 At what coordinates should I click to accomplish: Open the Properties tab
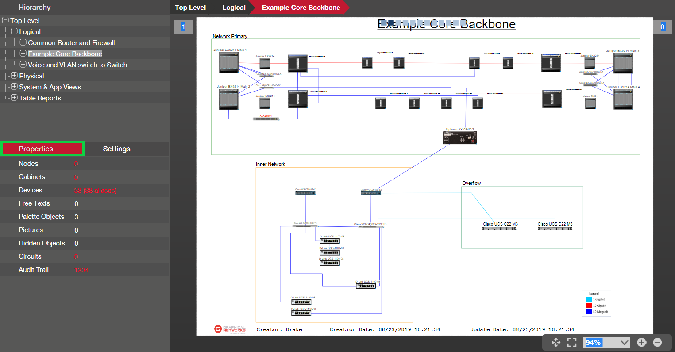[42, 149]
